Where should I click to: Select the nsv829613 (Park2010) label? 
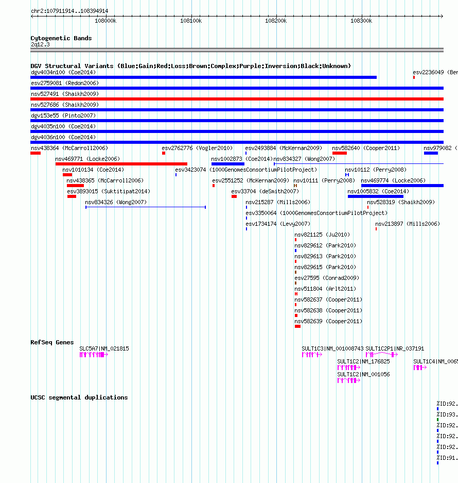[x=325, y=256]
